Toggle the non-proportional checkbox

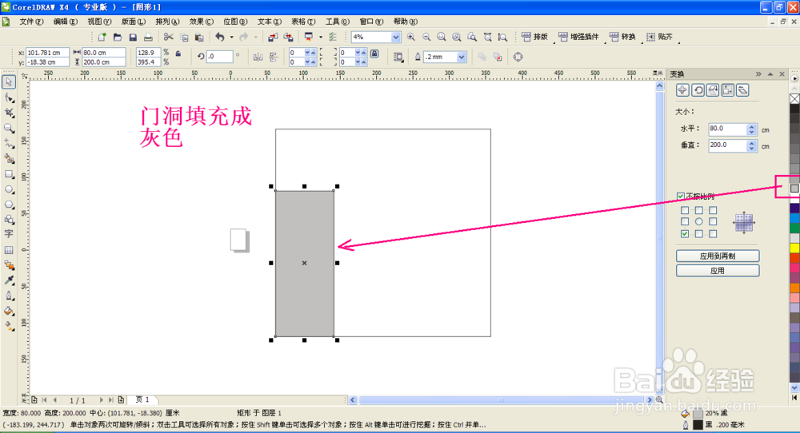[x=681, y=196]
